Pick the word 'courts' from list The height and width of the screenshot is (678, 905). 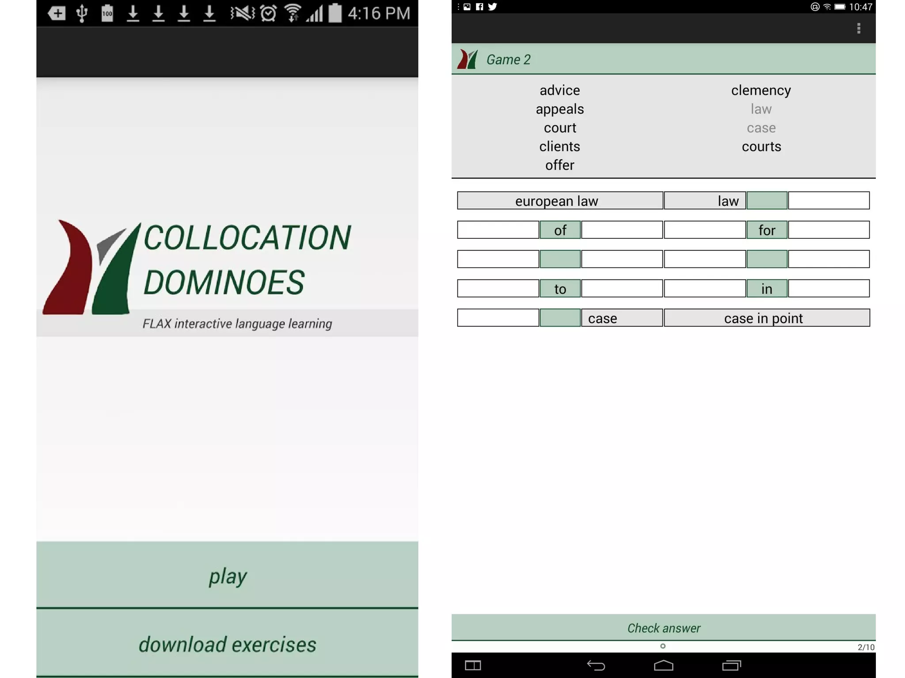pyautogui.click(x=761, y=147)
